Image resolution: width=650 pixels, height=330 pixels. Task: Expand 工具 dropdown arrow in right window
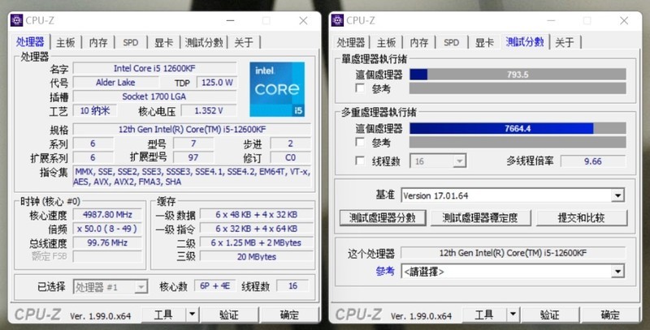point(513,315)
